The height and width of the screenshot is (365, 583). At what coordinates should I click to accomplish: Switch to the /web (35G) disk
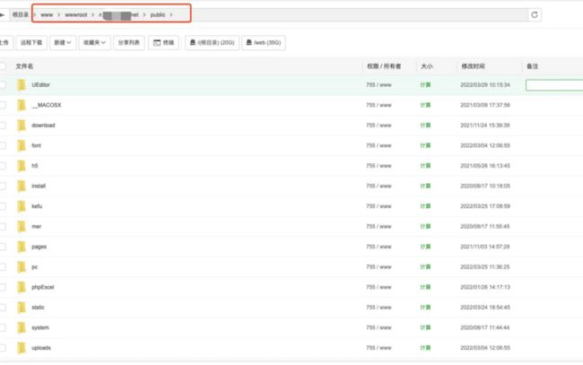click(x=264, y=43)
